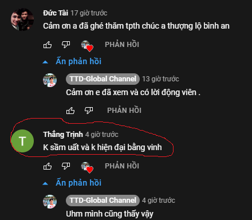Toggle the creator heart on Thắng Trịnh's comment
This screenshot has width=252, height=220.
[x=87, y=167]
